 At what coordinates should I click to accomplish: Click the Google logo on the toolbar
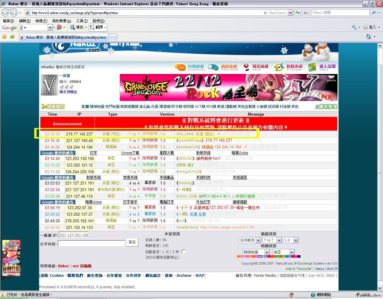[x=10, y=28]
